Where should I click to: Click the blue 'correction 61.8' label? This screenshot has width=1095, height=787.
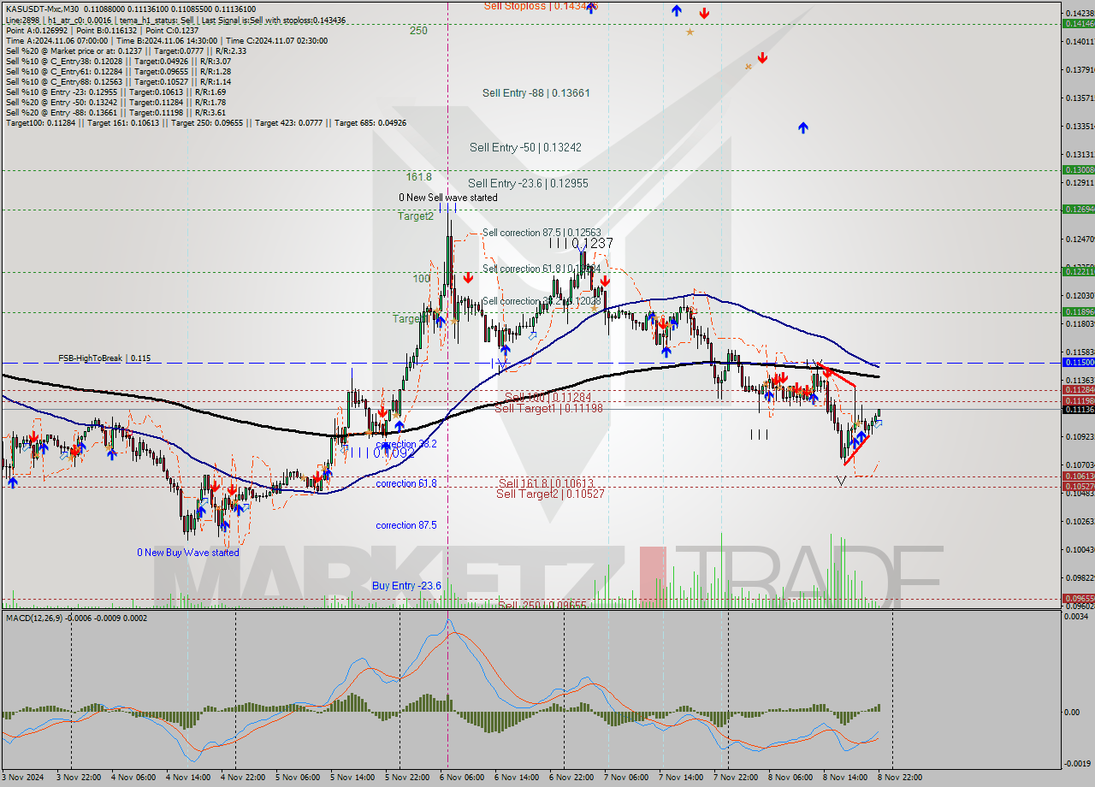coord(406,483)
